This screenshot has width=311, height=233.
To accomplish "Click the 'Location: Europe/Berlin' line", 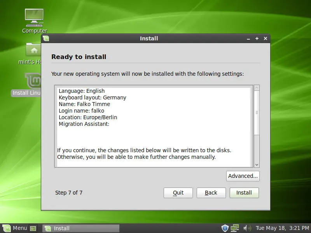I will click(88, 117).
